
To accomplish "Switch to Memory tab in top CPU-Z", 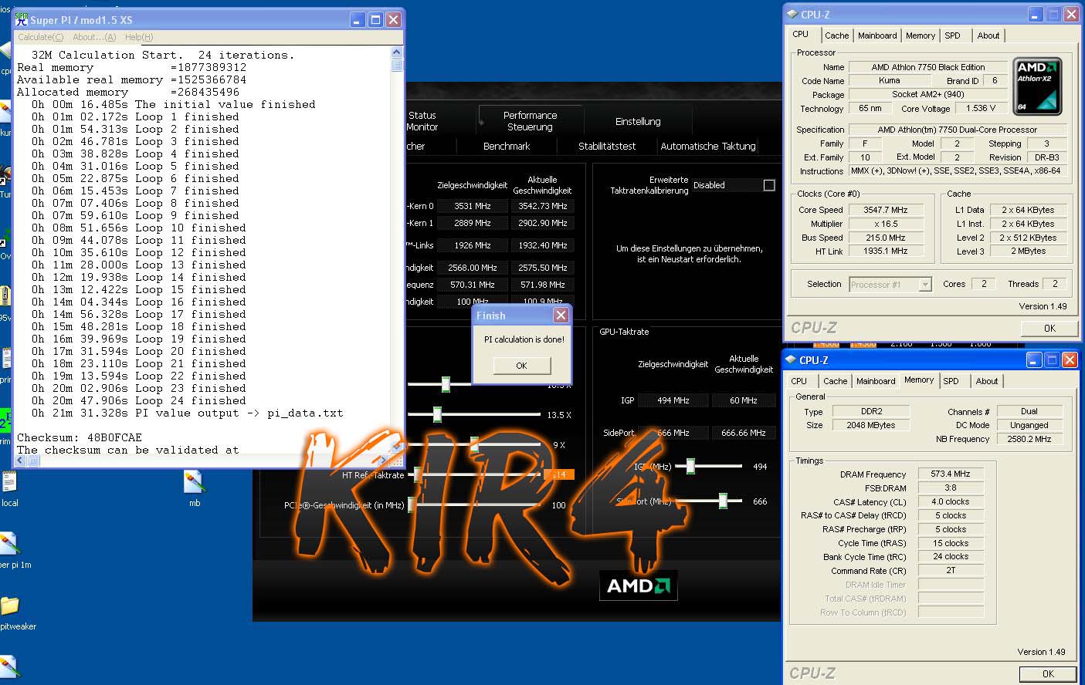I will click(x=921, y=35).
